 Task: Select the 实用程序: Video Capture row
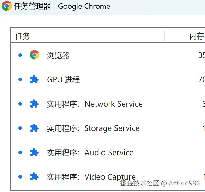[x=91, y=177]
